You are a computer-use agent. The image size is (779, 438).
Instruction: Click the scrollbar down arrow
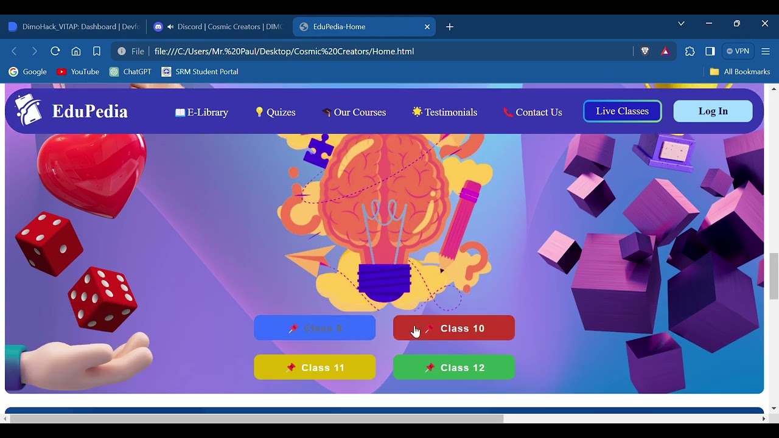coord(774,408)
